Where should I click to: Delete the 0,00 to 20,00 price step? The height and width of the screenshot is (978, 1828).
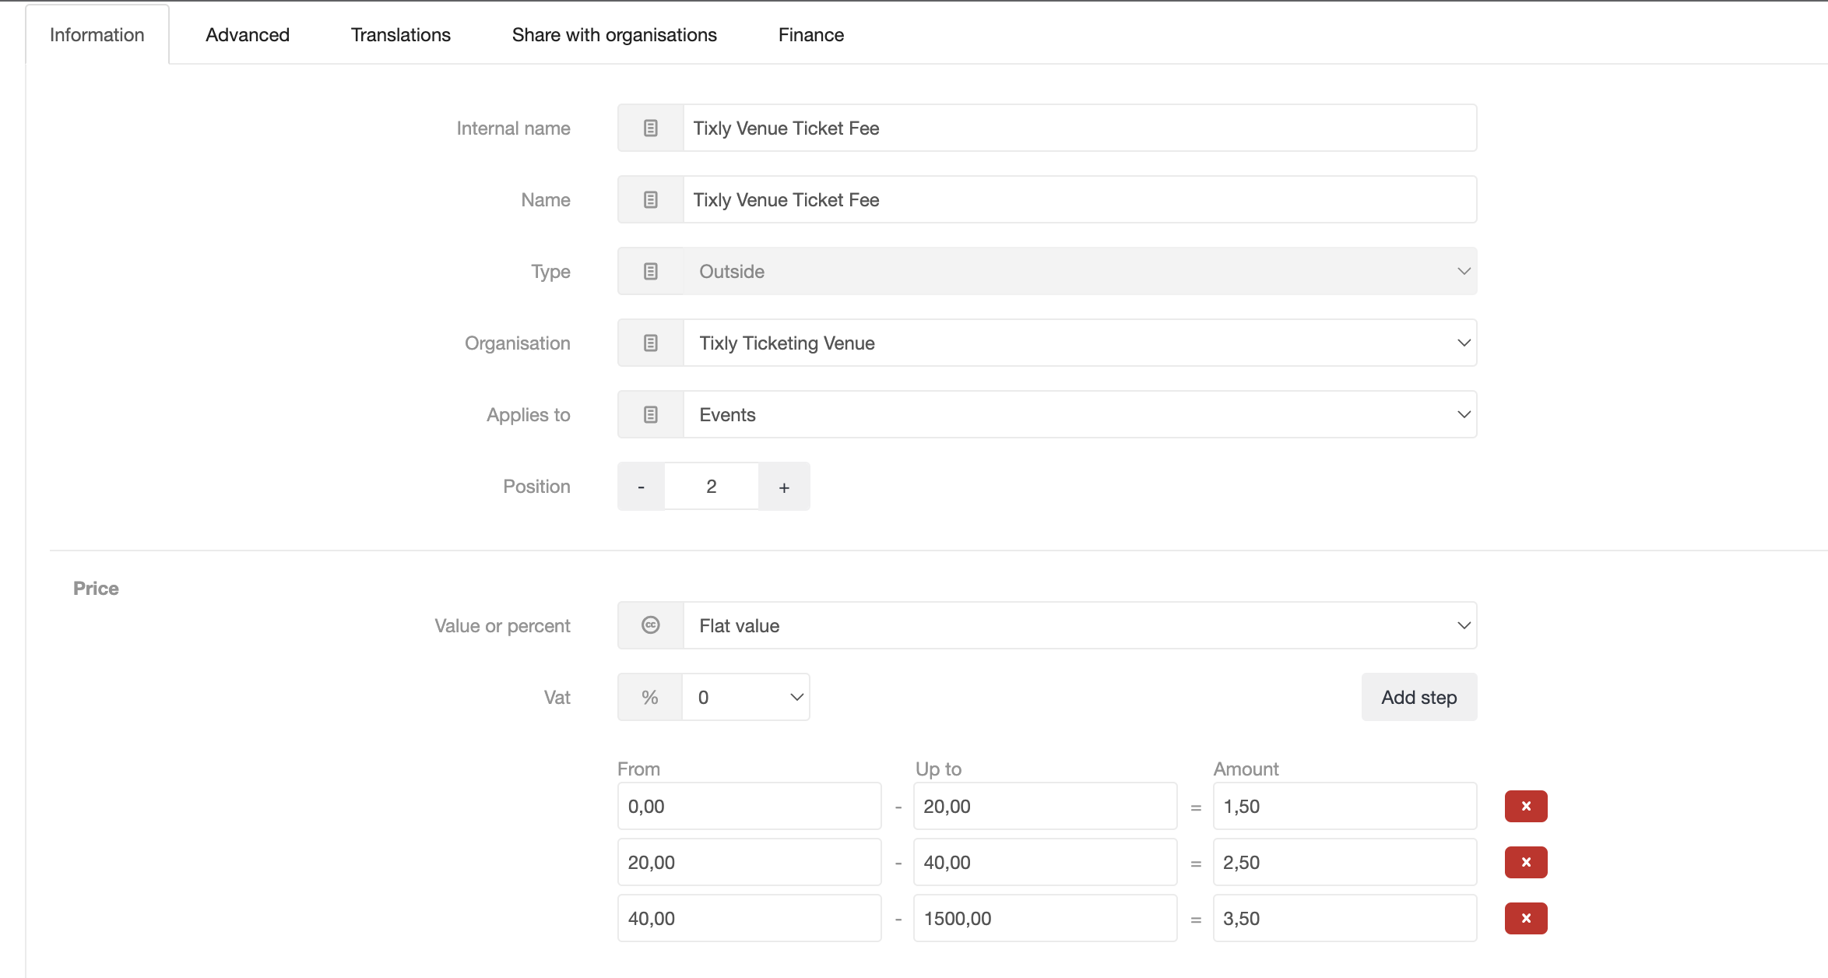[x=1525, y=806]
